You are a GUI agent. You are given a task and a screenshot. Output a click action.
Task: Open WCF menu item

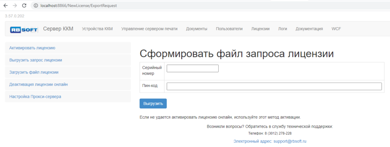336,29
